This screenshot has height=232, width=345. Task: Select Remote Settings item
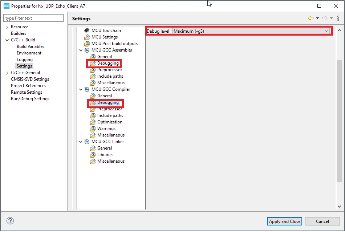point(27,92)
